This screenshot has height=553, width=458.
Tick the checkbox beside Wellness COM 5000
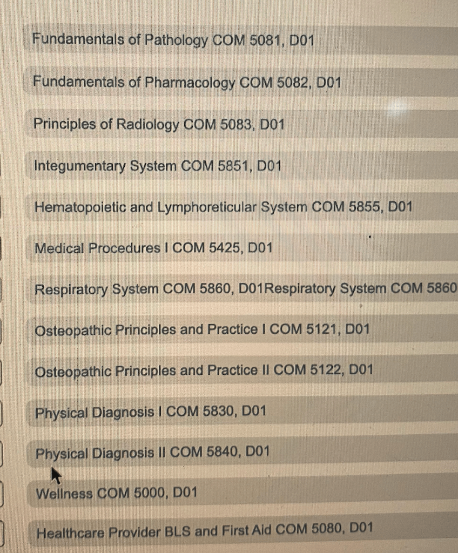[2, 494]
